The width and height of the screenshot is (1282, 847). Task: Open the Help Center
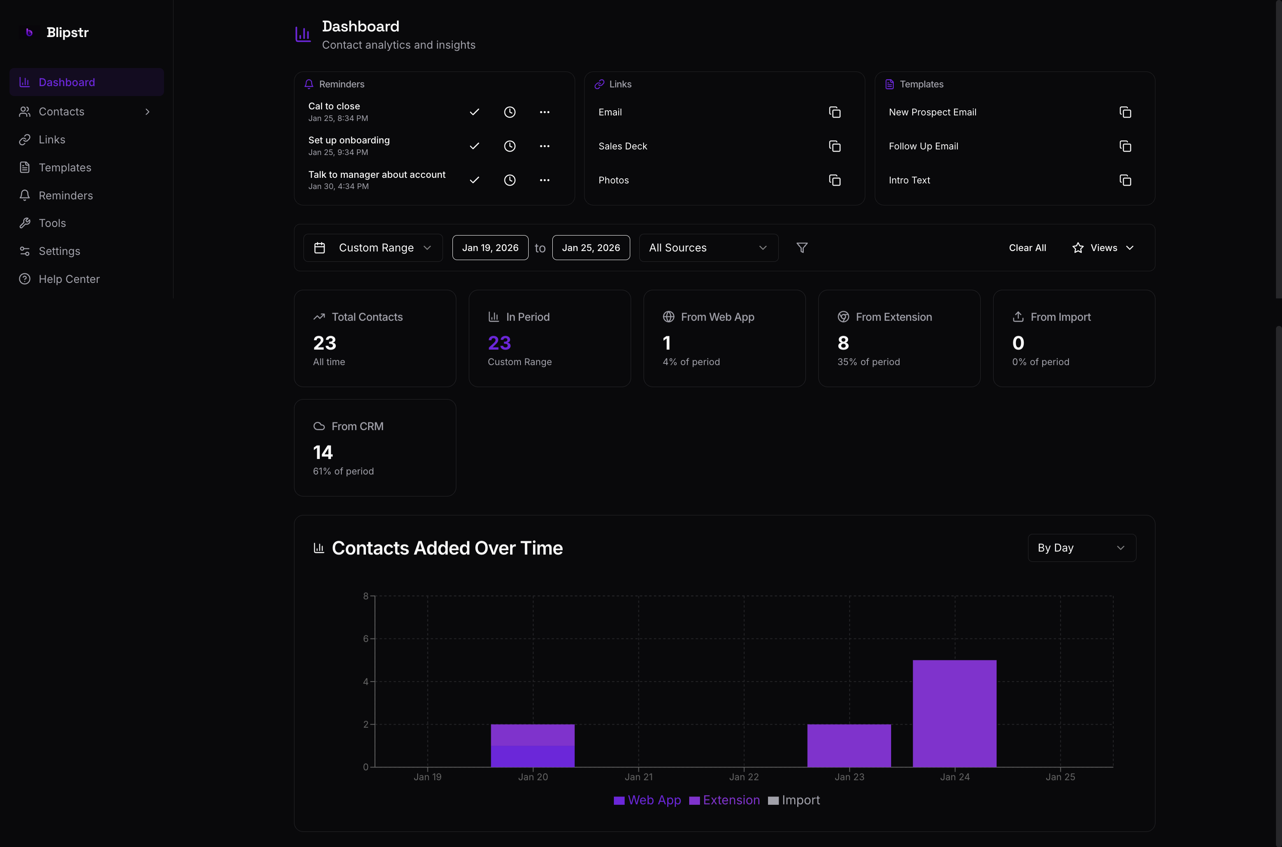[68, 279]
